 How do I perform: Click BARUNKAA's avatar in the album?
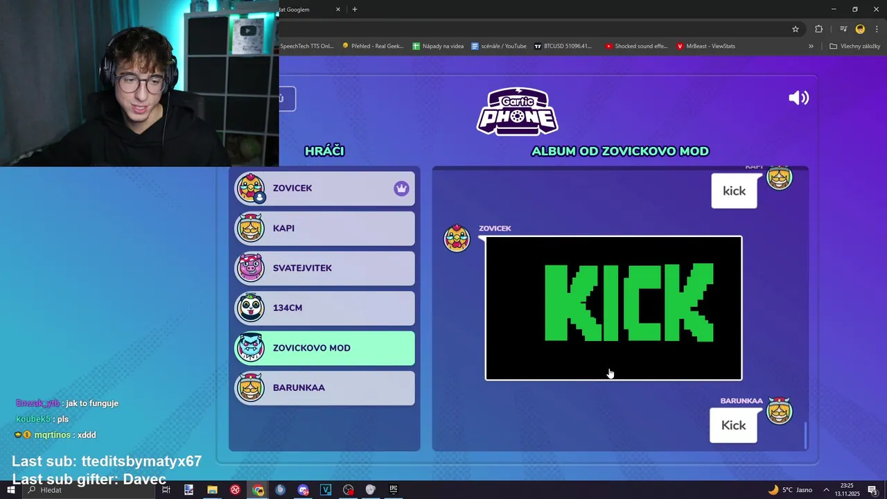(780, 411)
